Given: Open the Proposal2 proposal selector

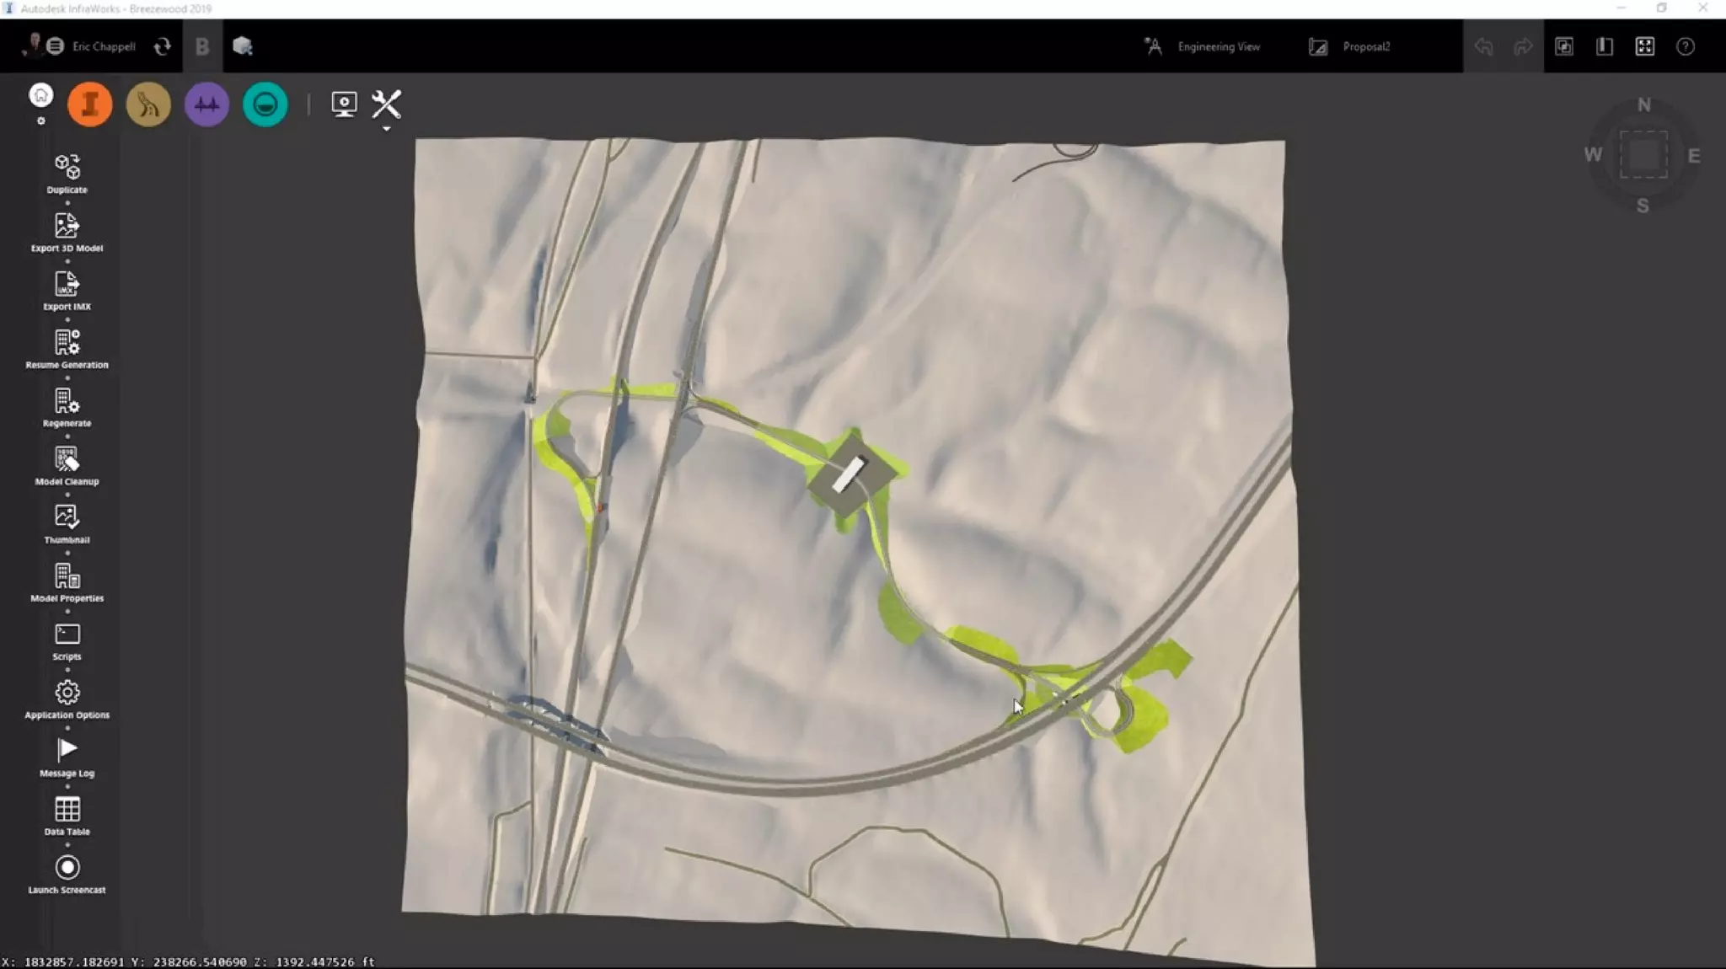Looking at the screenshot, I should (x=1365, y=47).
